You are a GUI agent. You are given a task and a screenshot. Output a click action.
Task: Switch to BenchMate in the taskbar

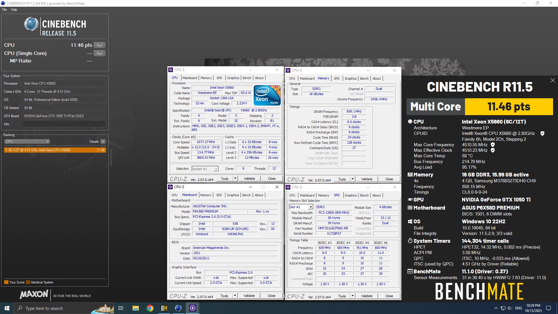click(x=164, y=308)
